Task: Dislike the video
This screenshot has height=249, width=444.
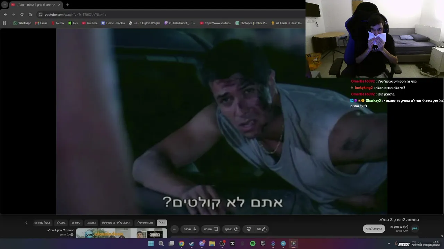Action: coord(249,229)
